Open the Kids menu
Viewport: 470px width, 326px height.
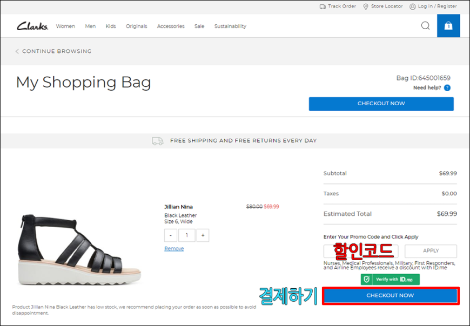click(x=111, y=26)
